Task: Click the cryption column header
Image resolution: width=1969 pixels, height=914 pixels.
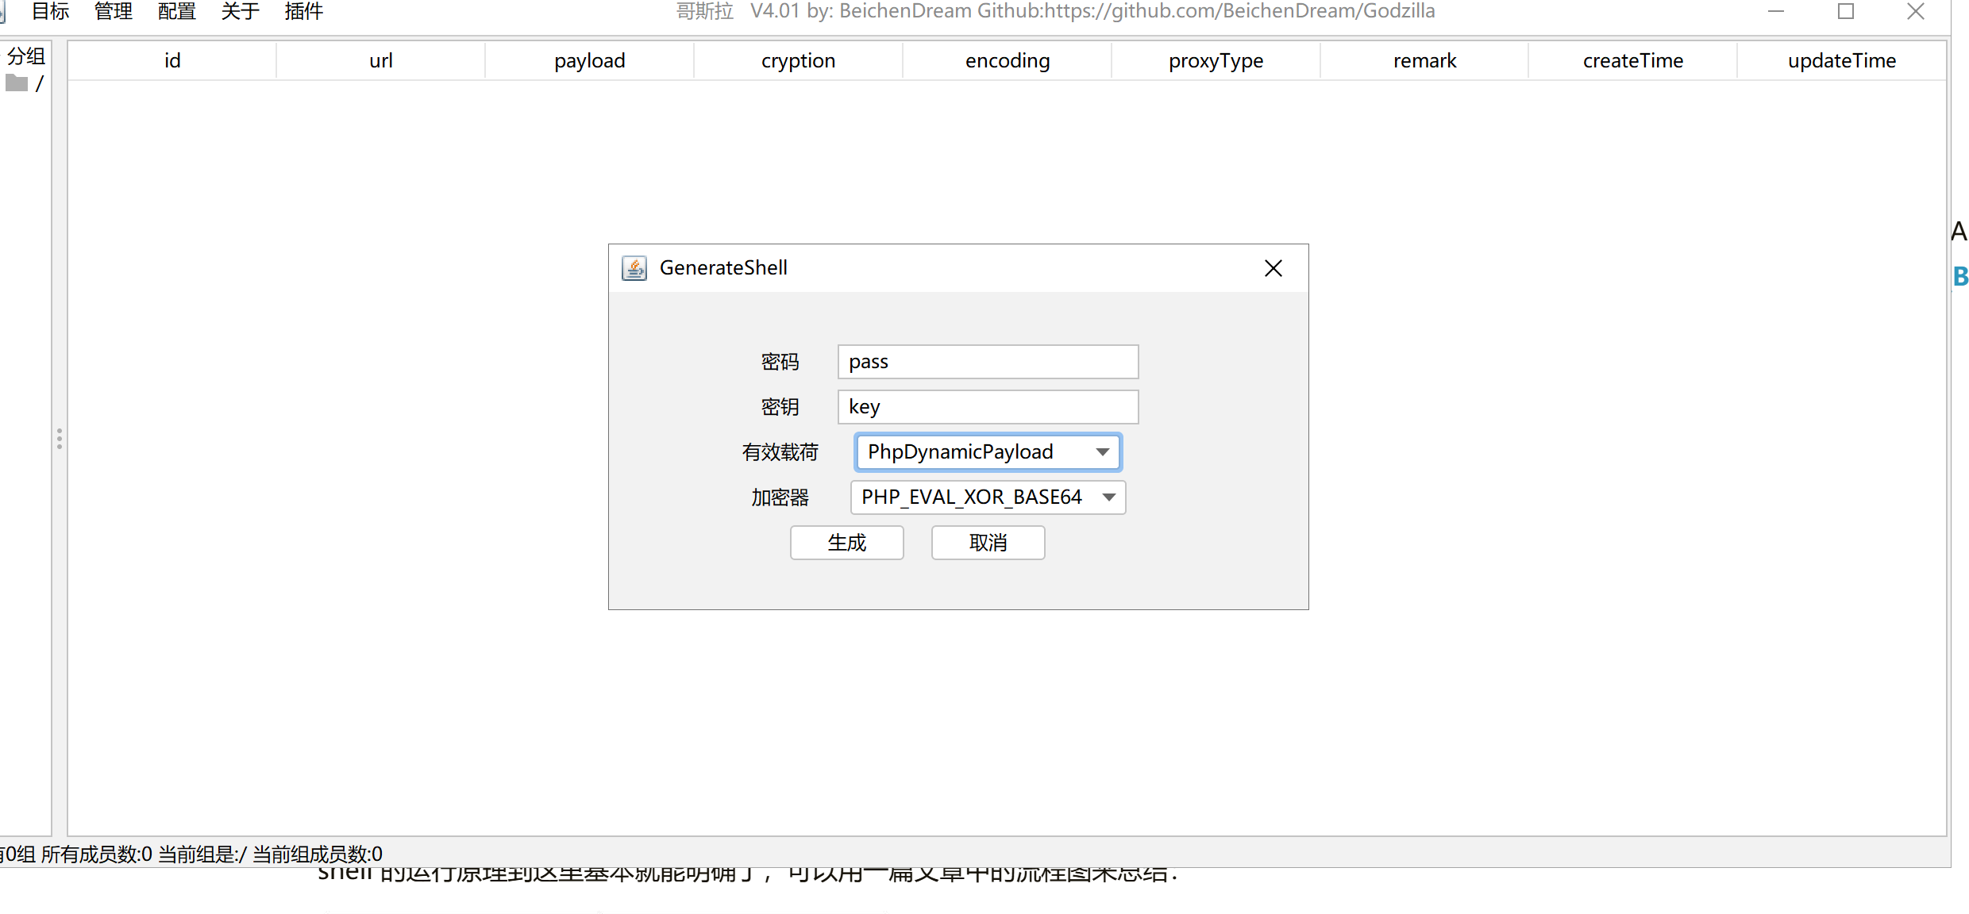Action: click(798, 61)
